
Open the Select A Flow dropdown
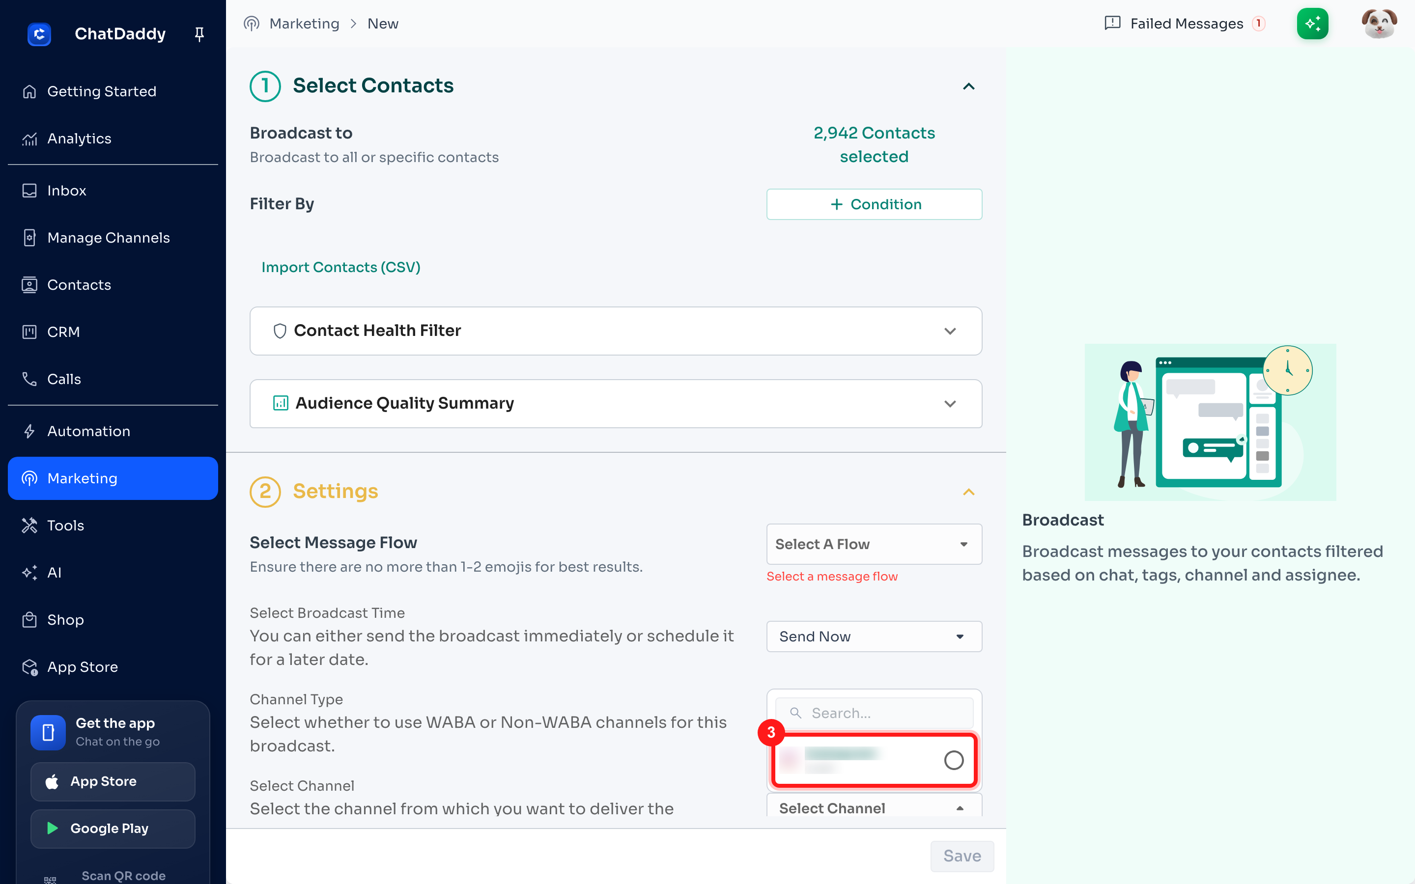(874, 544)
